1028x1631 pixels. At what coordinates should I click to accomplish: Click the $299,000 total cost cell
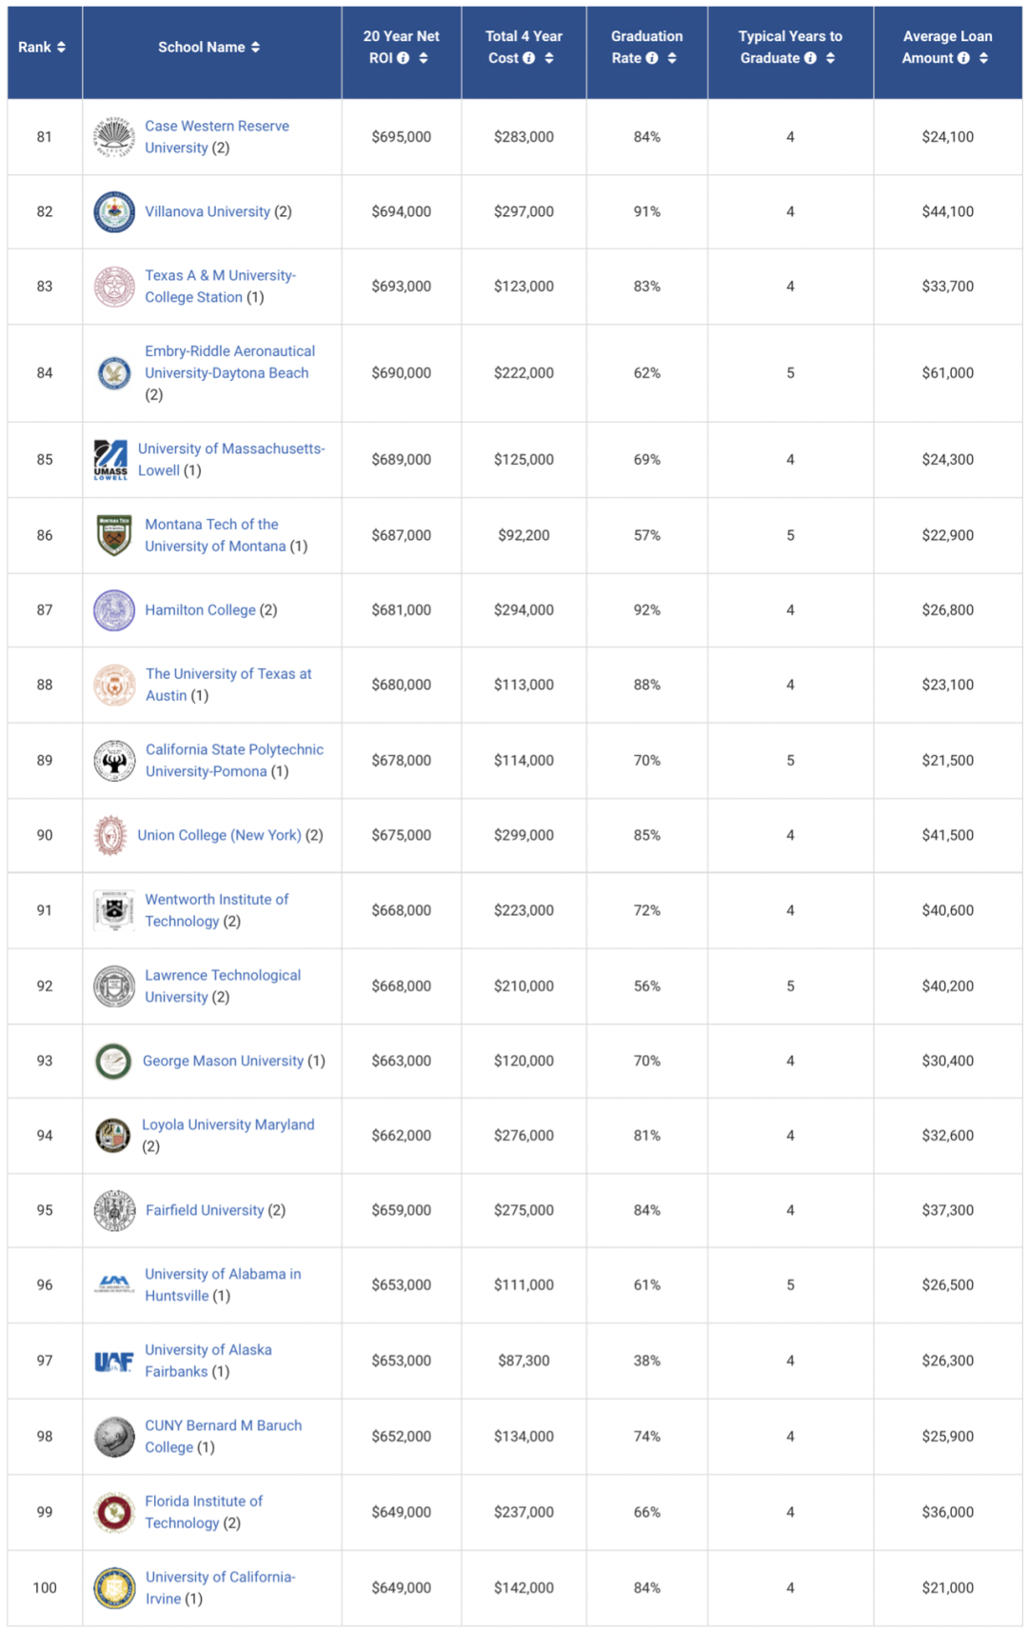click(x=524, y=835)
